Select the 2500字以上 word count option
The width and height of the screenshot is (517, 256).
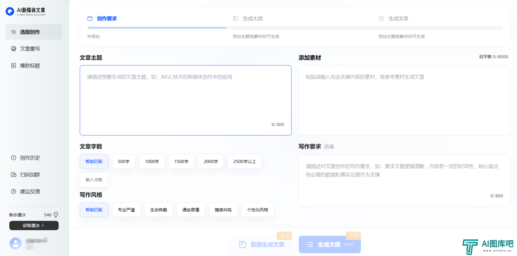245,161
